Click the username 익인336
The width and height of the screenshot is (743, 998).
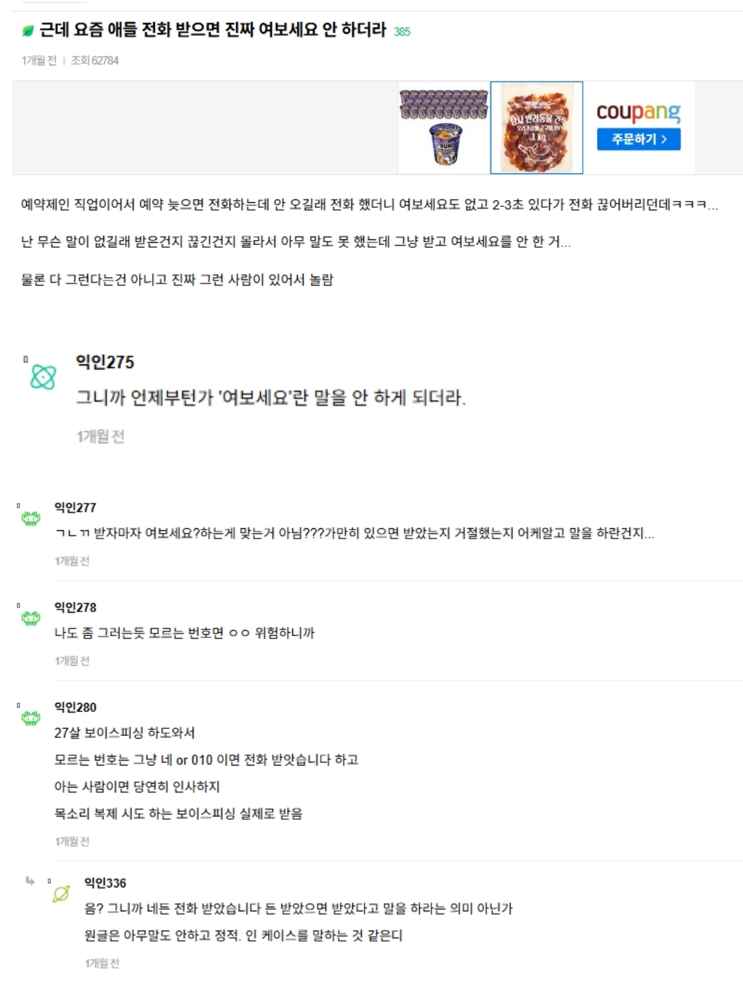coord(105,882)
